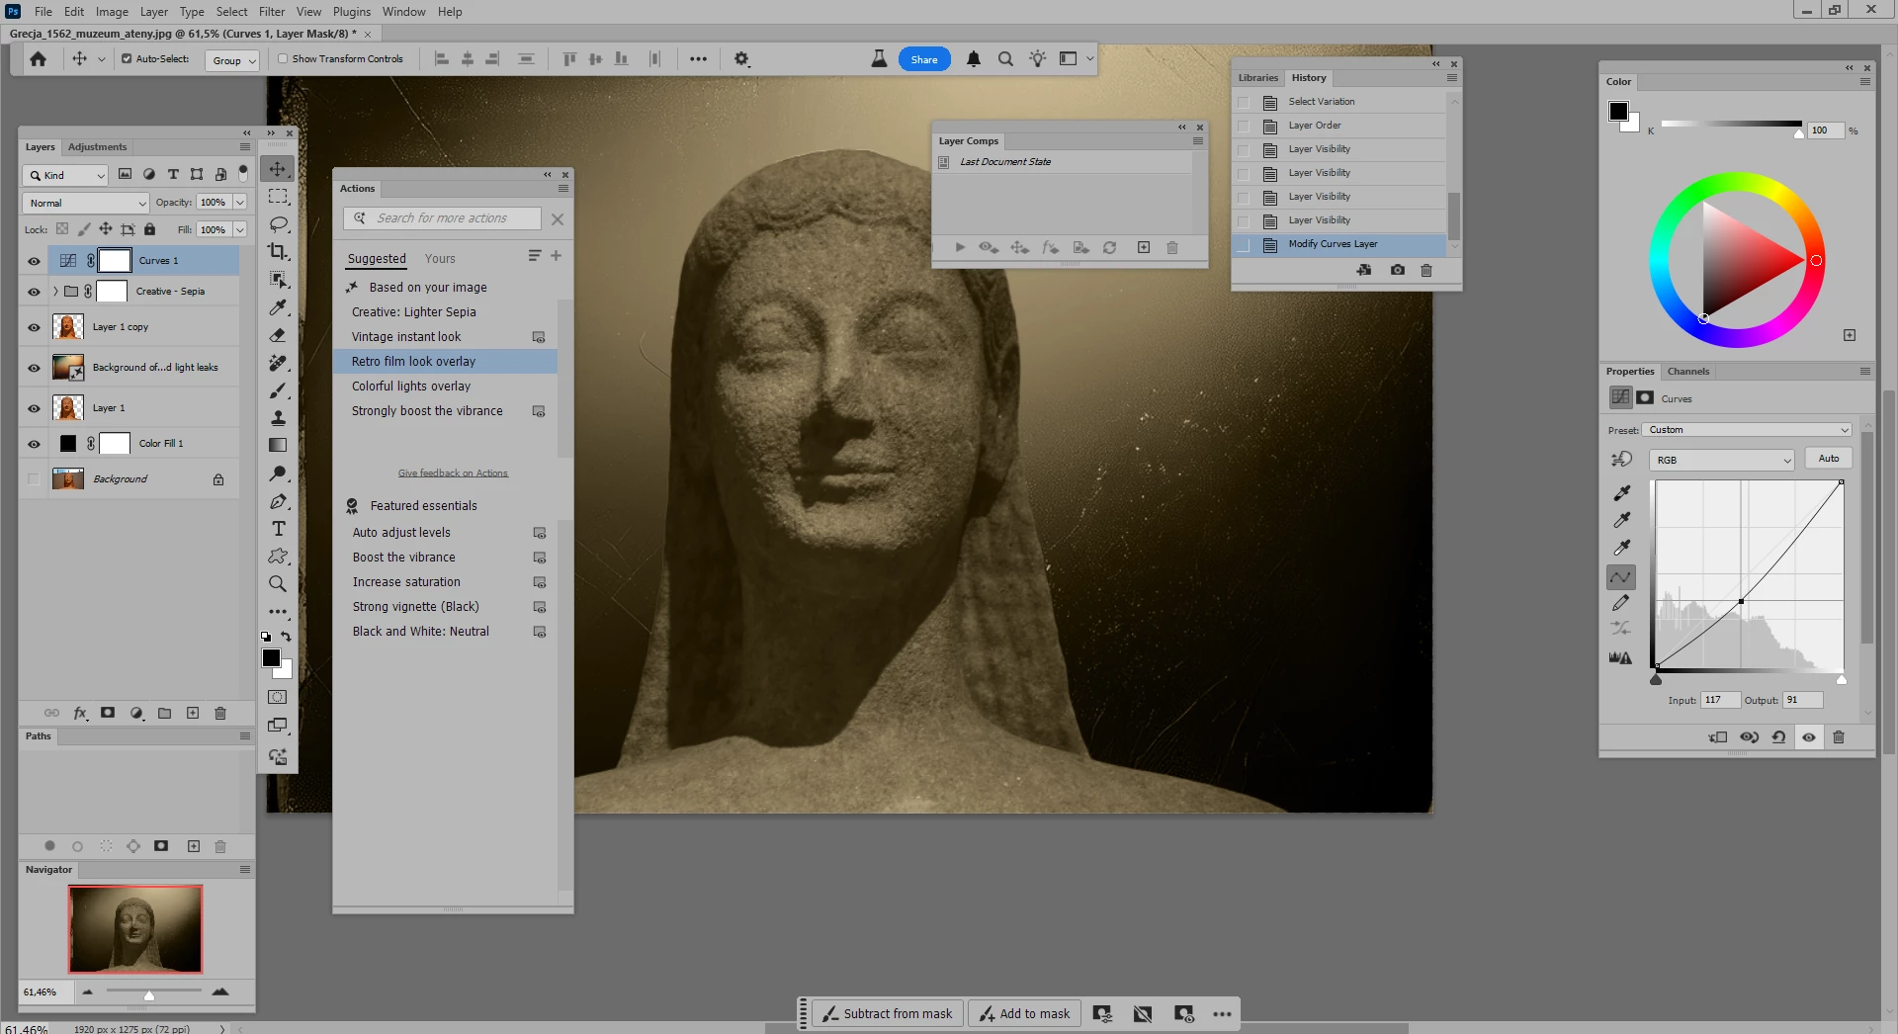The width and height of the screenshot is (1898, 1034).
Task: Click Subtract from mask button
Action: point(887,1013)
